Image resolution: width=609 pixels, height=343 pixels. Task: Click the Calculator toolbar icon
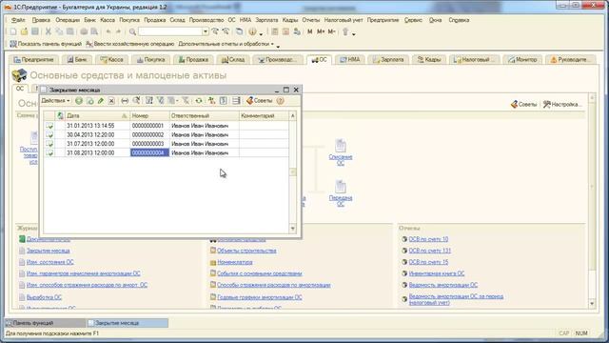click(275, 31)
